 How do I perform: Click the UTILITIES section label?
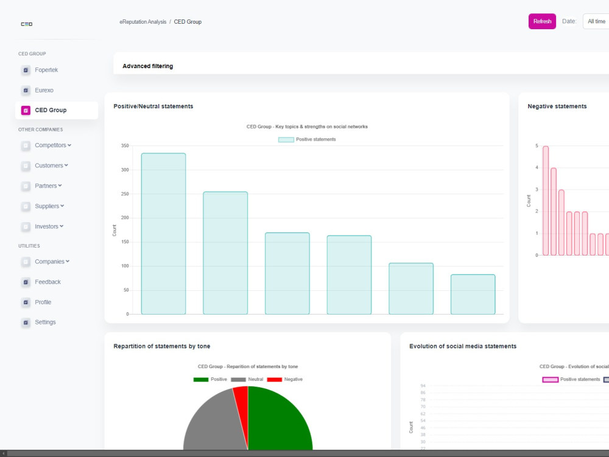coord(29,246)
